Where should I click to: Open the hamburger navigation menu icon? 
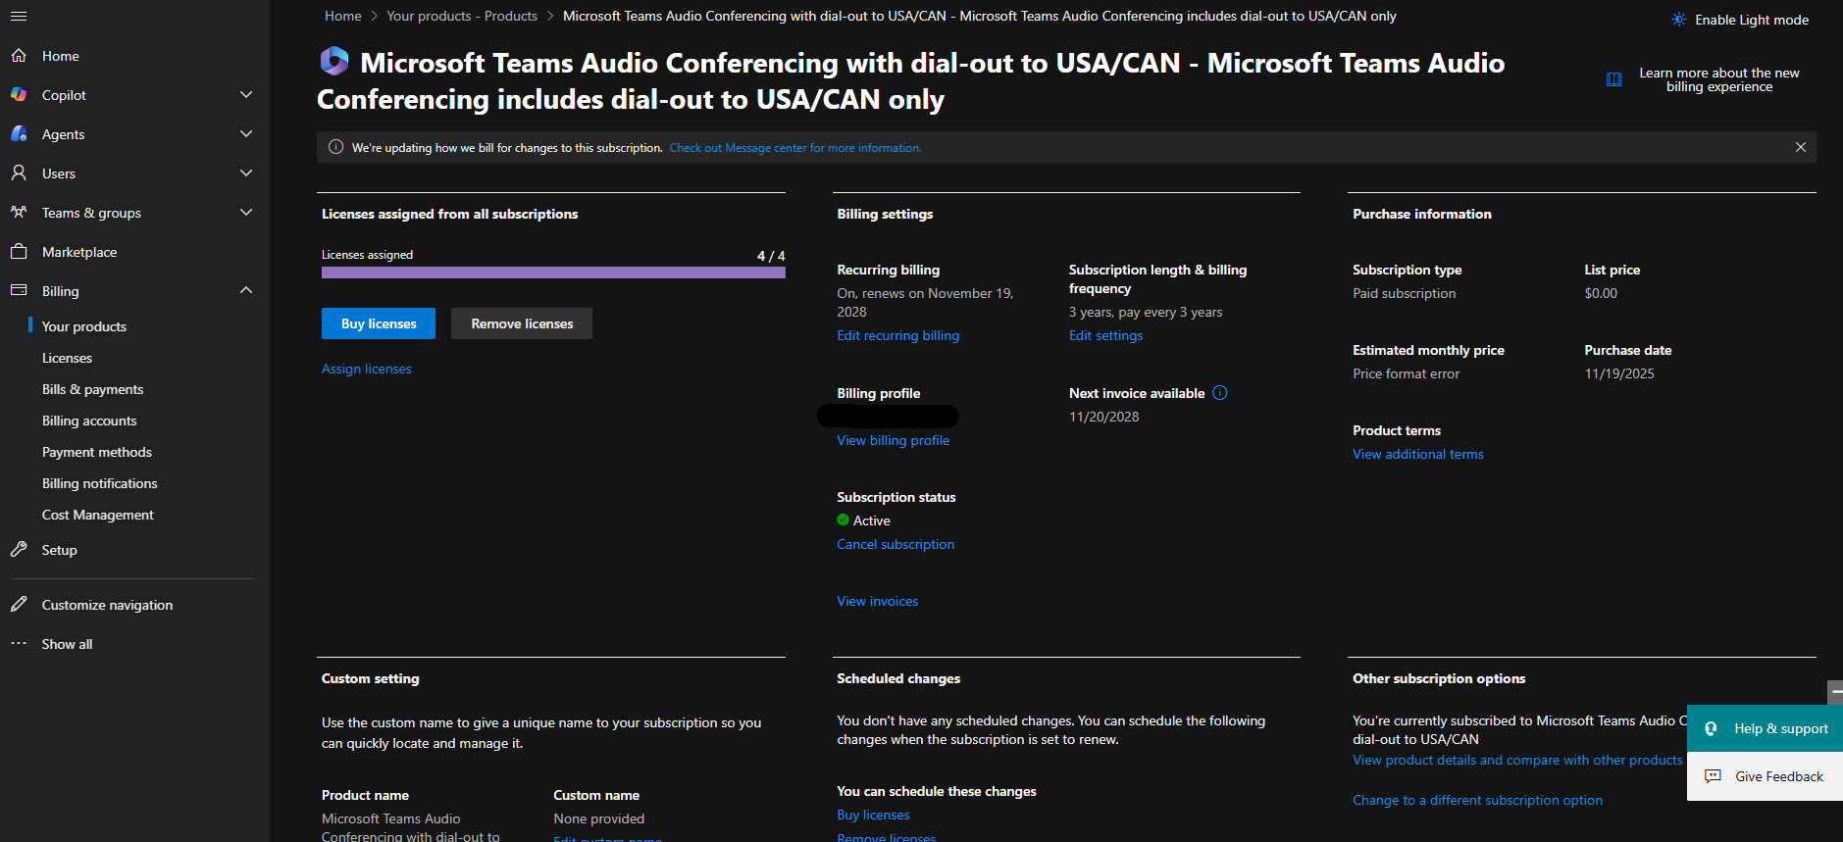[x=19, y=17]
